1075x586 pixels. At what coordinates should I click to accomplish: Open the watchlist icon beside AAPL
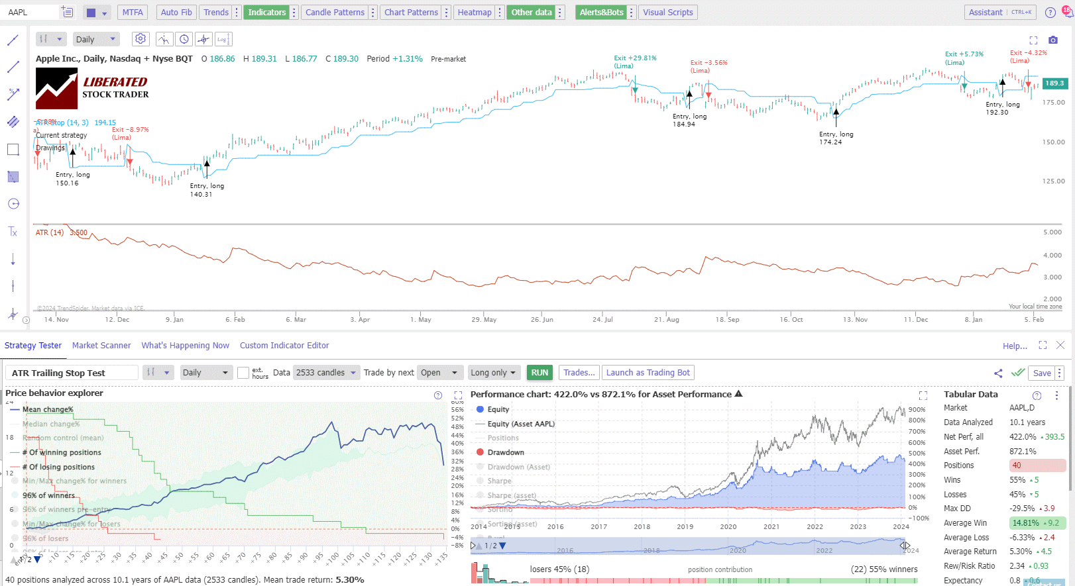coord(67,12)
